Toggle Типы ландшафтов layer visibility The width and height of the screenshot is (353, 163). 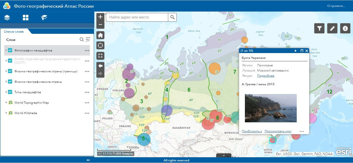[10, 92]
